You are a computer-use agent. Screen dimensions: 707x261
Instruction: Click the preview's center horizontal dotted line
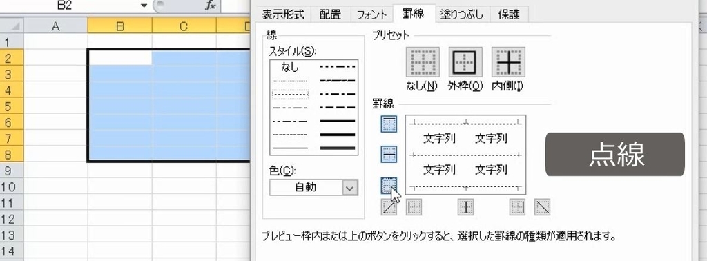466,155
